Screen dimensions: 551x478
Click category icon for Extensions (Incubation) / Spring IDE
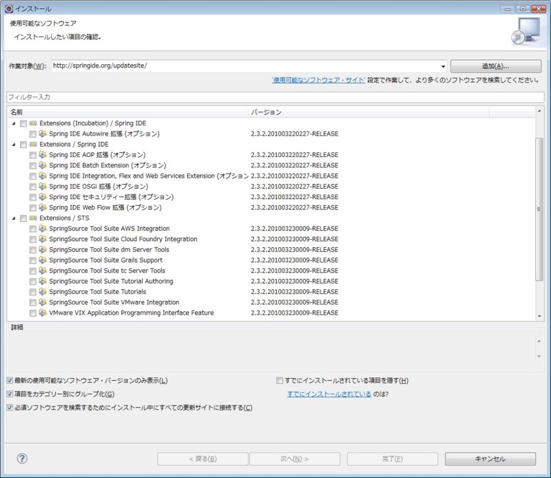[x=33, y=123]
